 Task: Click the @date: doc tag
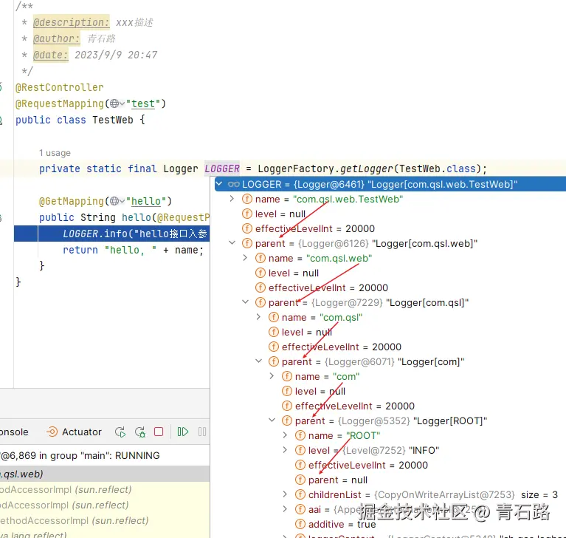50,55
